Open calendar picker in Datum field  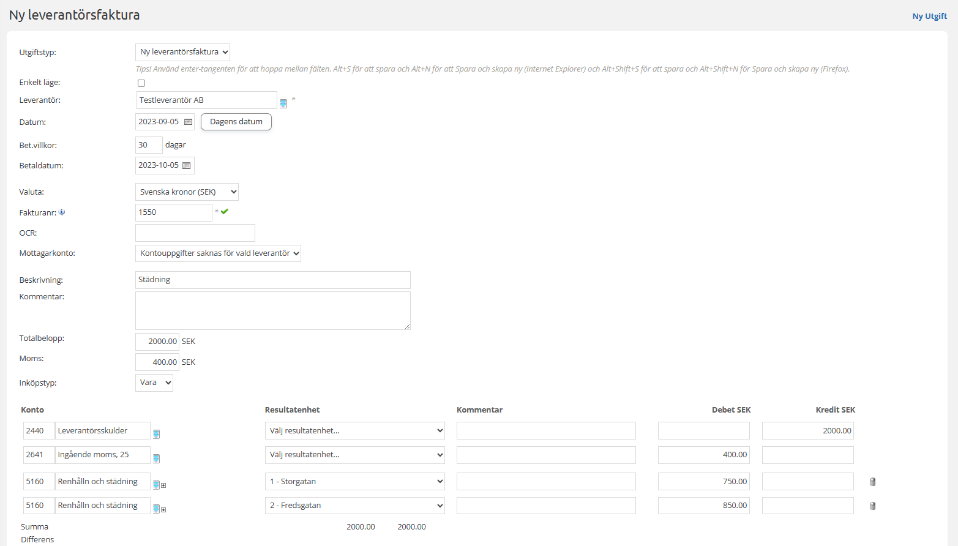[188, 122]
